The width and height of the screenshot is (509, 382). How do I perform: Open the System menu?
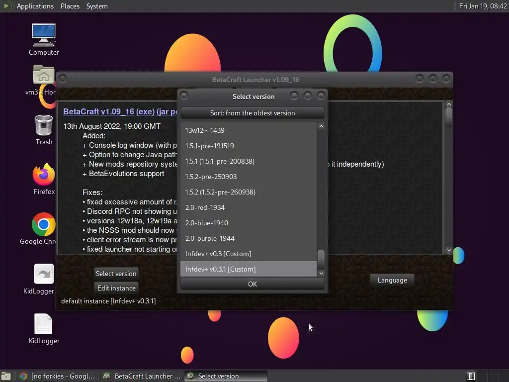point(97,6)
